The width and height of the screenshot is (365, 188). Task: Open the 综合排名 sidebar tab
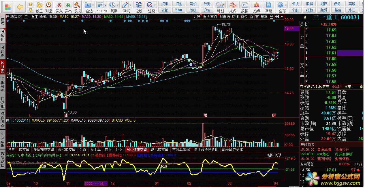[3, 120]
